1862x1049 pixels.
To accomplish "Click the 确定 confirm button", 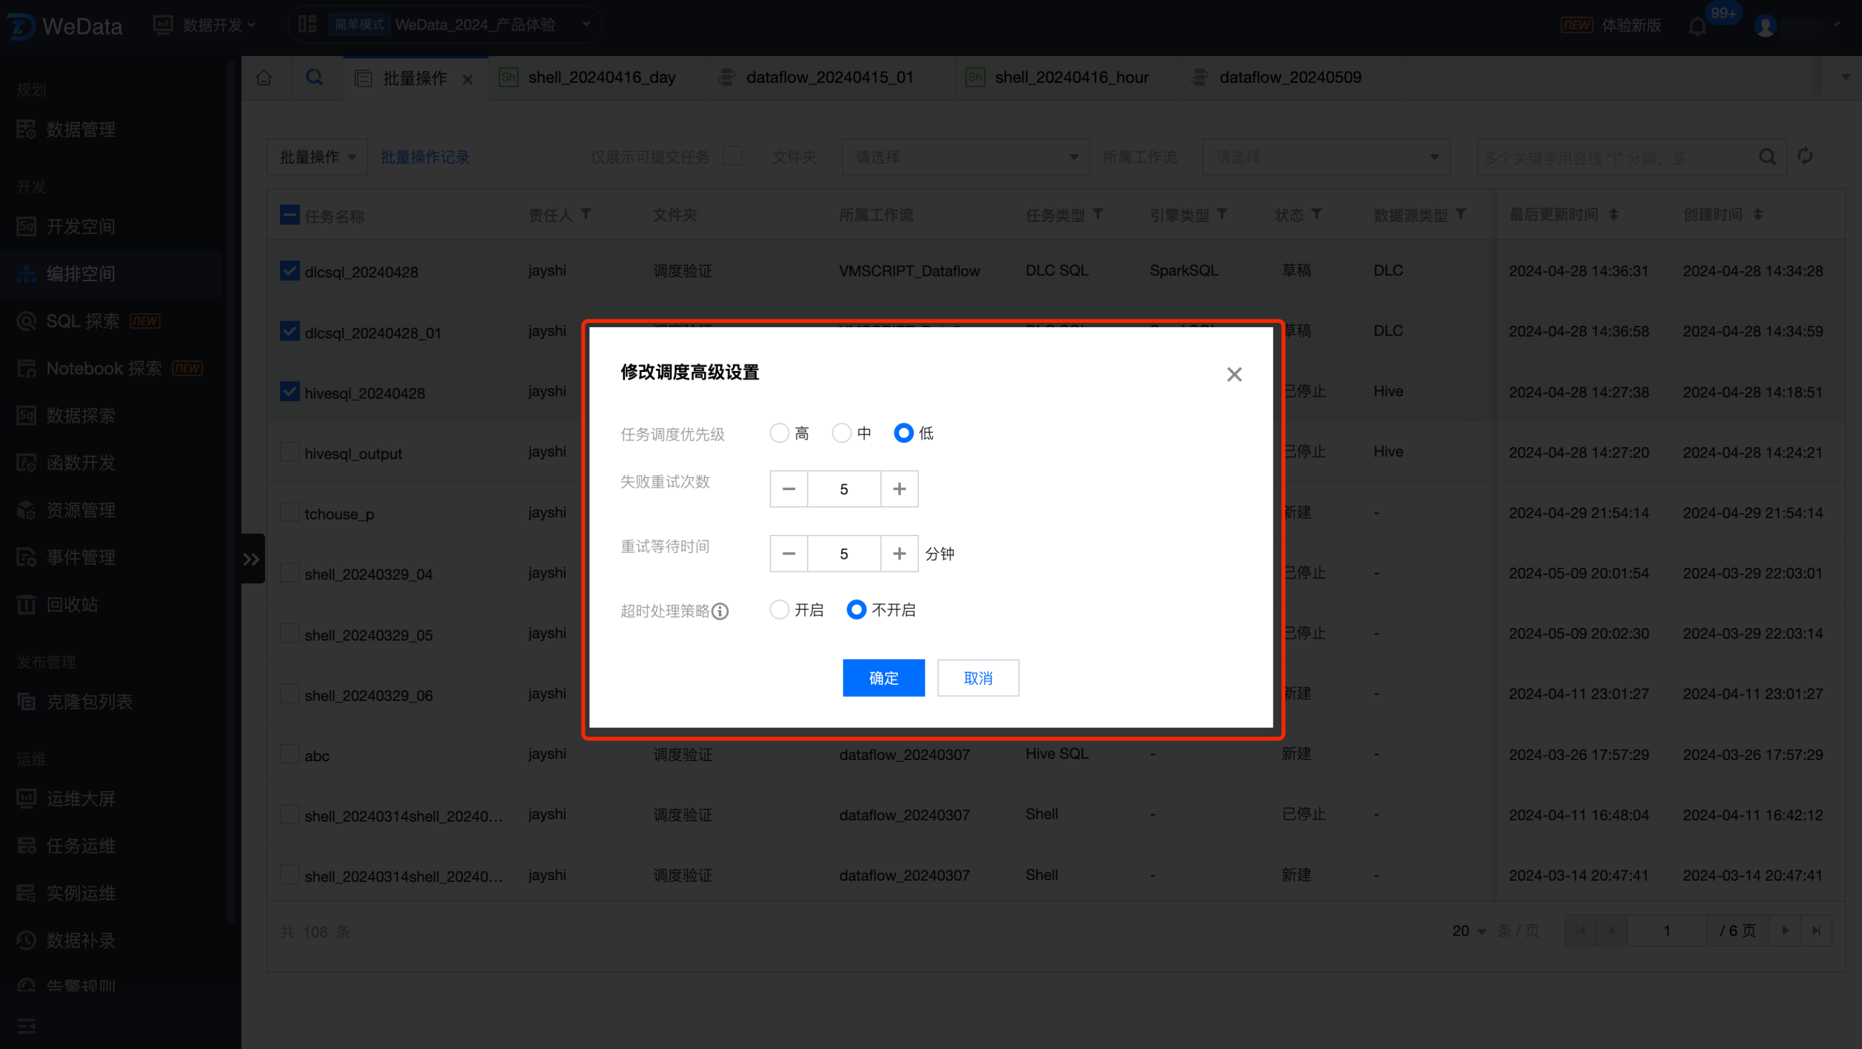I will coord(884,678).
